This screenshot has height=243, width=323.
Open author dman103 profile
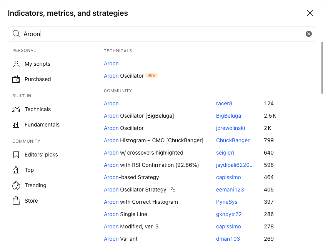click(228, 239)
